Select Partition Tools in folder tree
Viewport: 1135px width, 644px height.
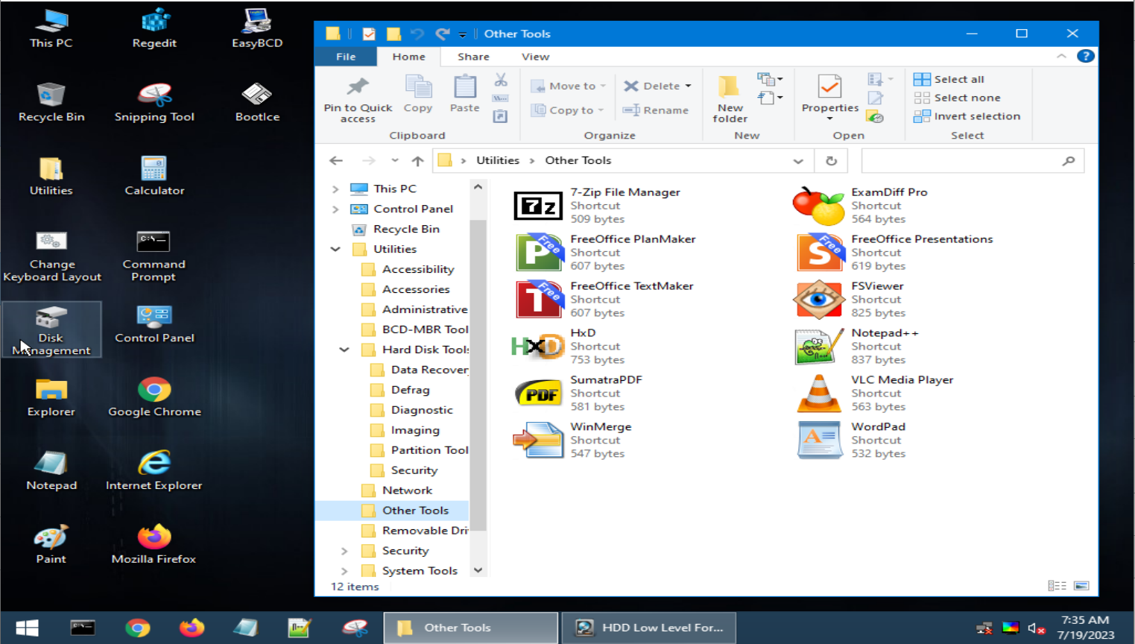[420, 449]
